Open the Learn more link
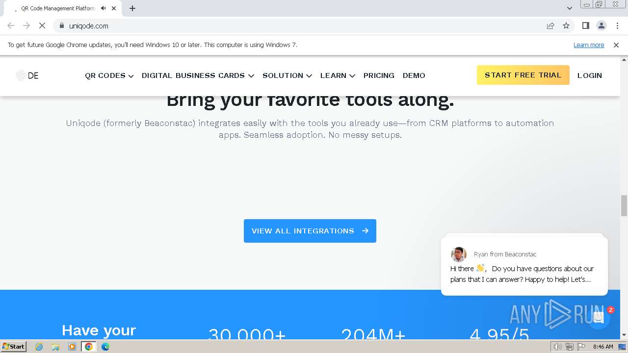 pos(589,45)
